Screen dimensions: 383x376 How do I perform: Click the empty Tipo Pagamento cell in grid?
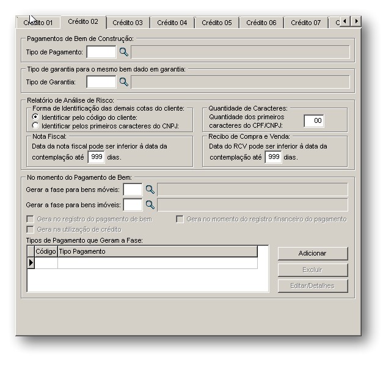click(x=158, y=263)
